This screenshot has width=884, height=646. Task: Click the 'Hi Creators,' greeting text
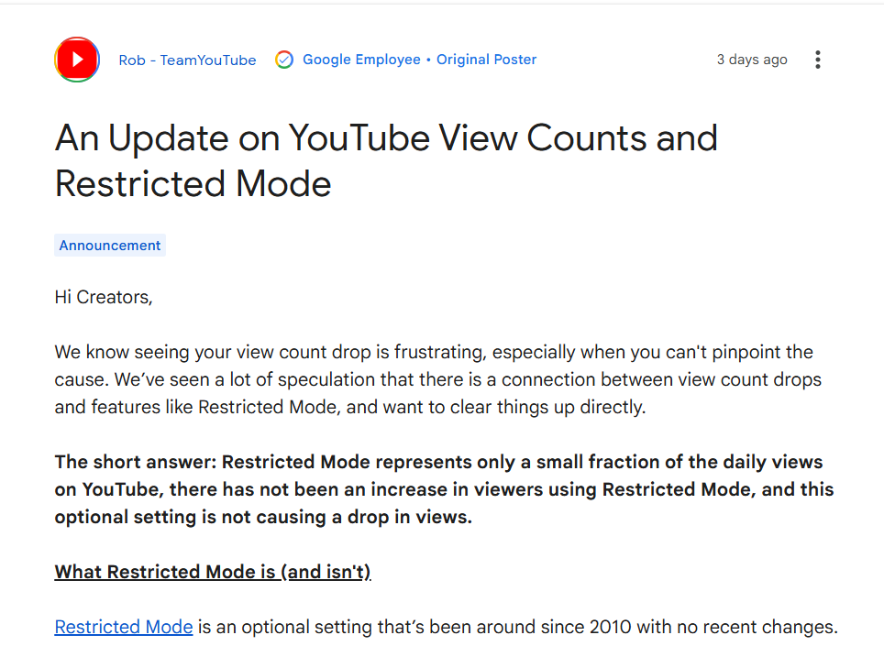pyautogui.click(x=104, y=298)
